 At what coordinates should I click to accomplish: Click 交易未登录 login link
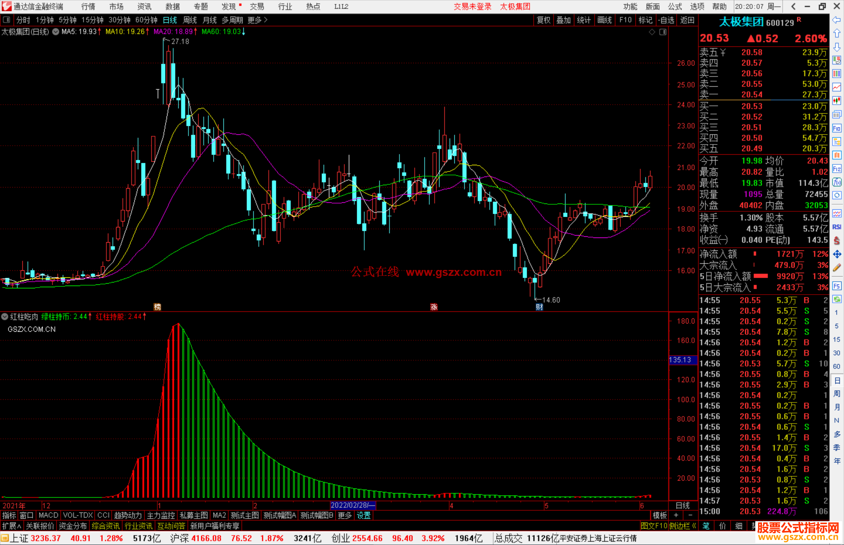point(472,7)
